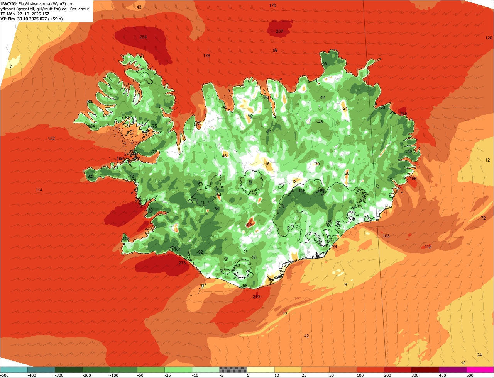
Task: Click the map value 273 off the southwest coast
Action: point(182,263)
